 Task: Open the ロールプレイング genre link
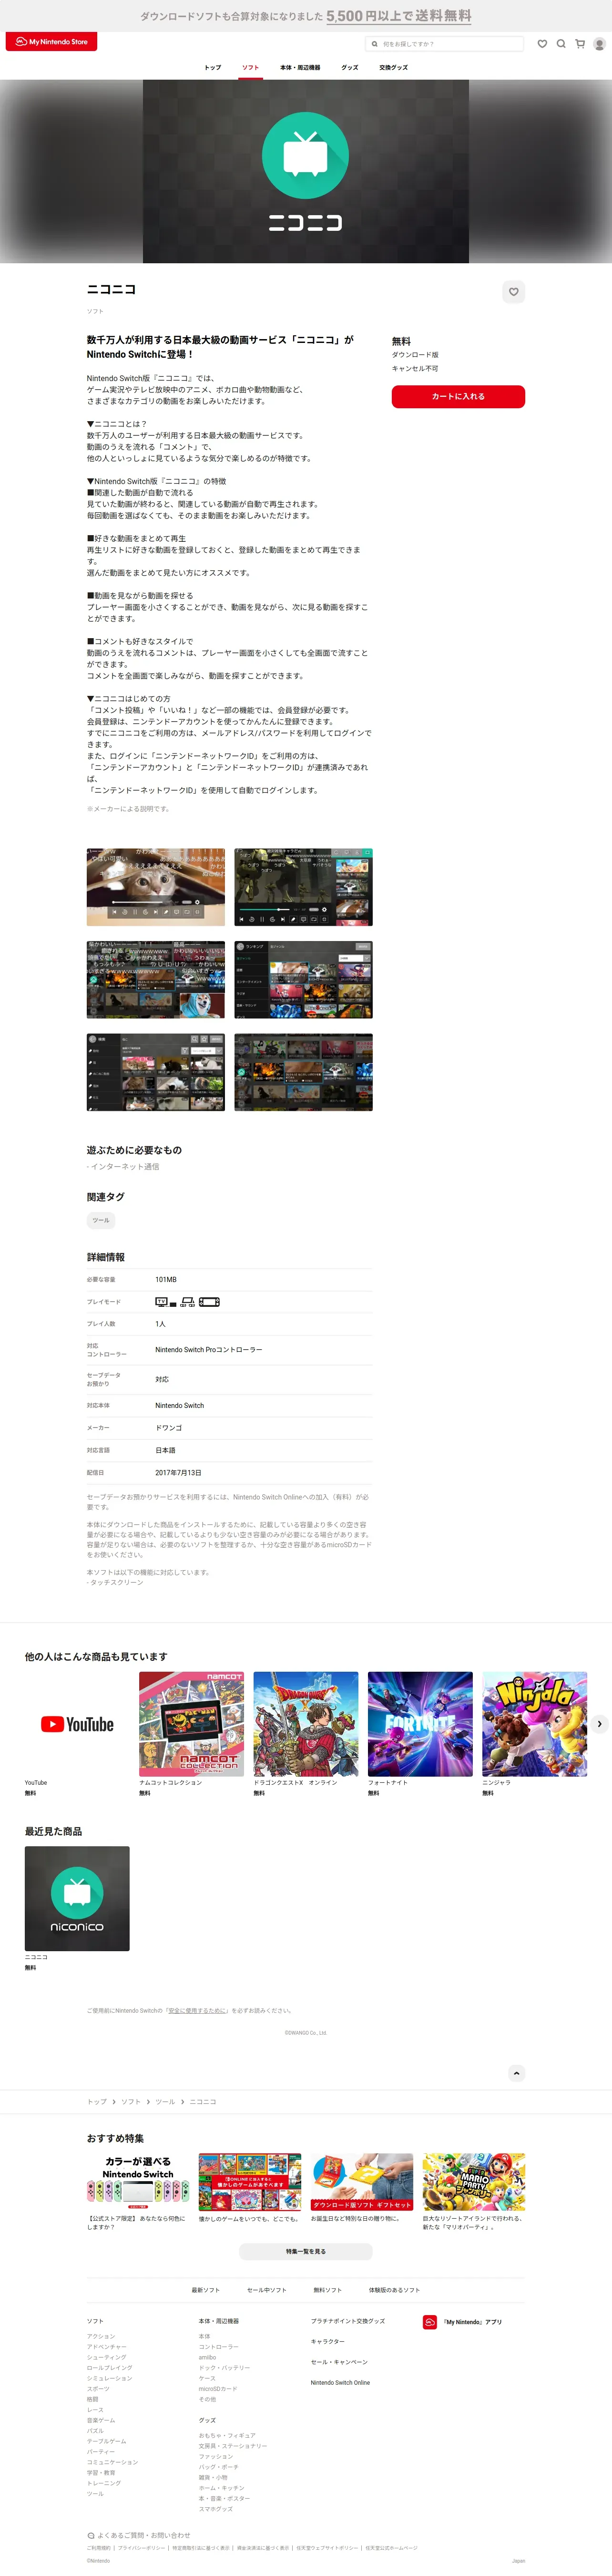(x=109, y=2368)
